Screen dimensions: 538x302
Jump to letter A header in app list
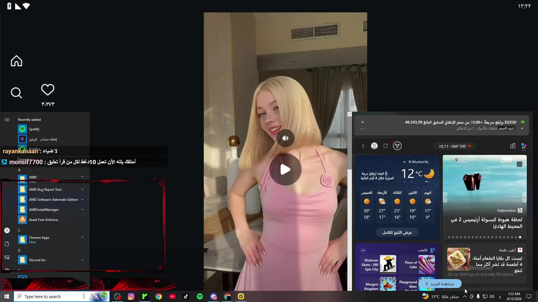click(x=19, y=170)
